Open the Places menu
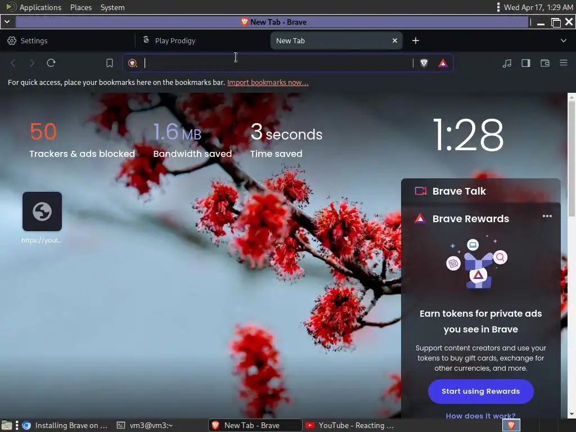576x432 pixels. [81, 7]
